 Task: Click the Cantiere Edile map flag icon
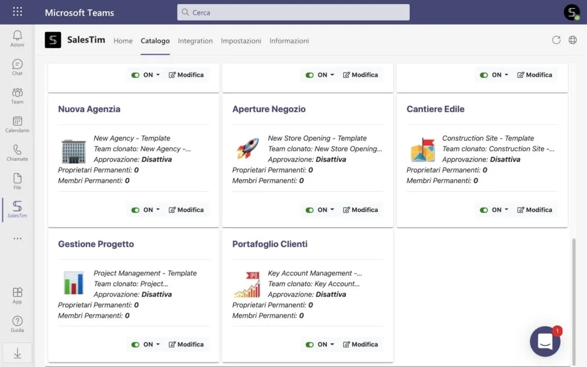point(422,150)
